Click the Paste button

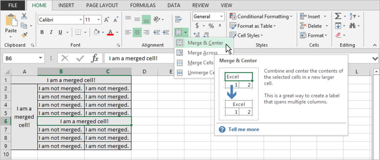pyautogui.click(x=11, y=25)
